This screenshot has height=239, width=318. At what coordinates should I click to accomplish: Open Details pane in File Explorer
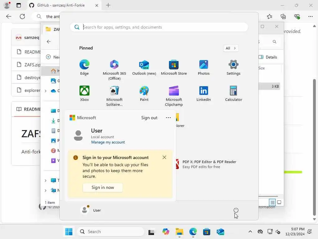(x=268, y=57)
